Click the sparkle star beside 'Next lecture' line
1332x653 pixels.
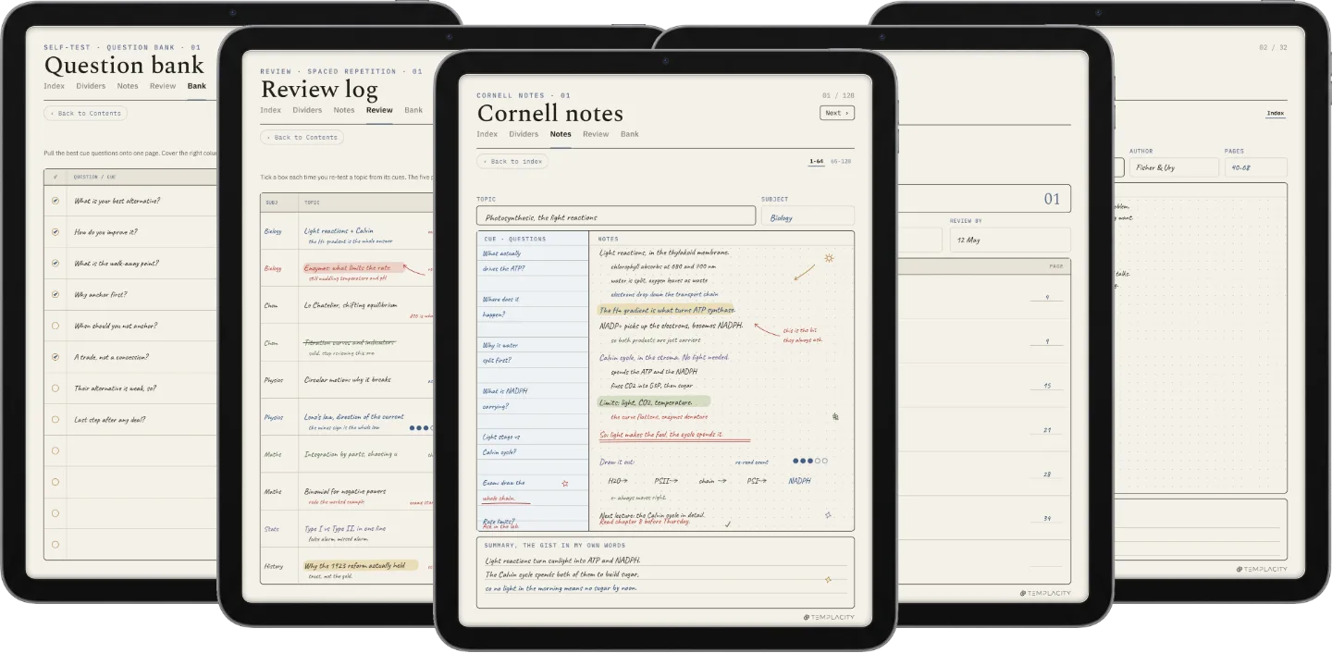[x=828, y=514]
